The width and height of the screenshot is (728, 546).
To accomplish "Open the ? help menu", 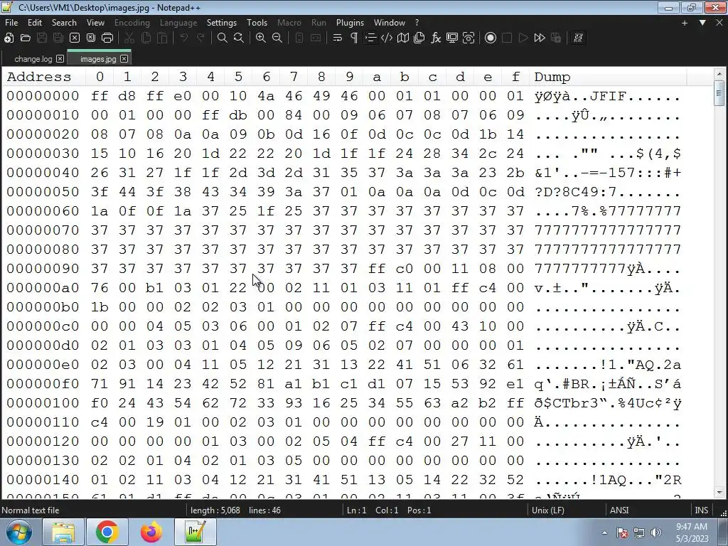I will click(x=417, y=22).
